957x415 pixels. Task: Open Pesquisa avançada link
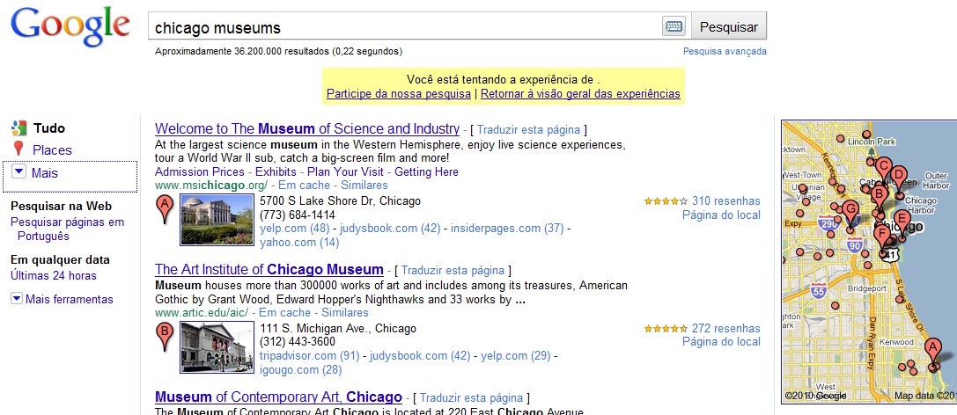coord(725,51)
